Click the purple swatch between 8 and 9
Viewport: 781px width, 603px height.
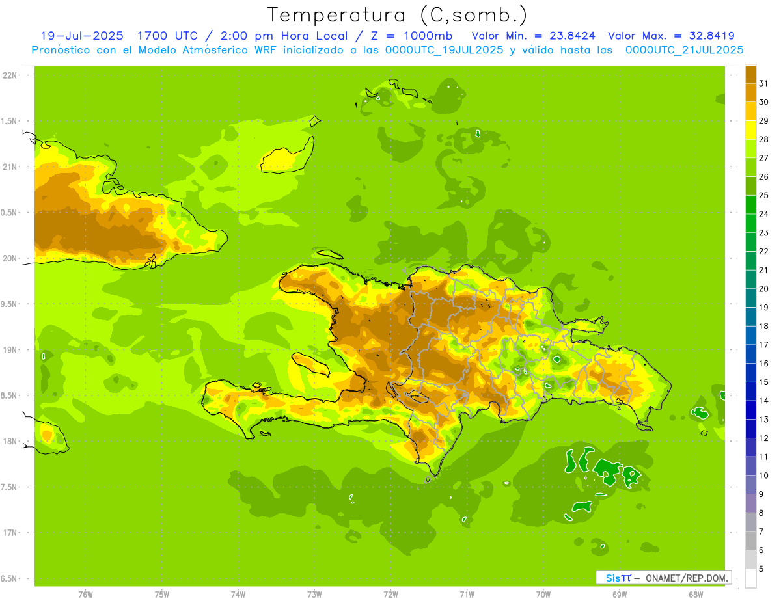pyautogui.click(x=750, y=503)
